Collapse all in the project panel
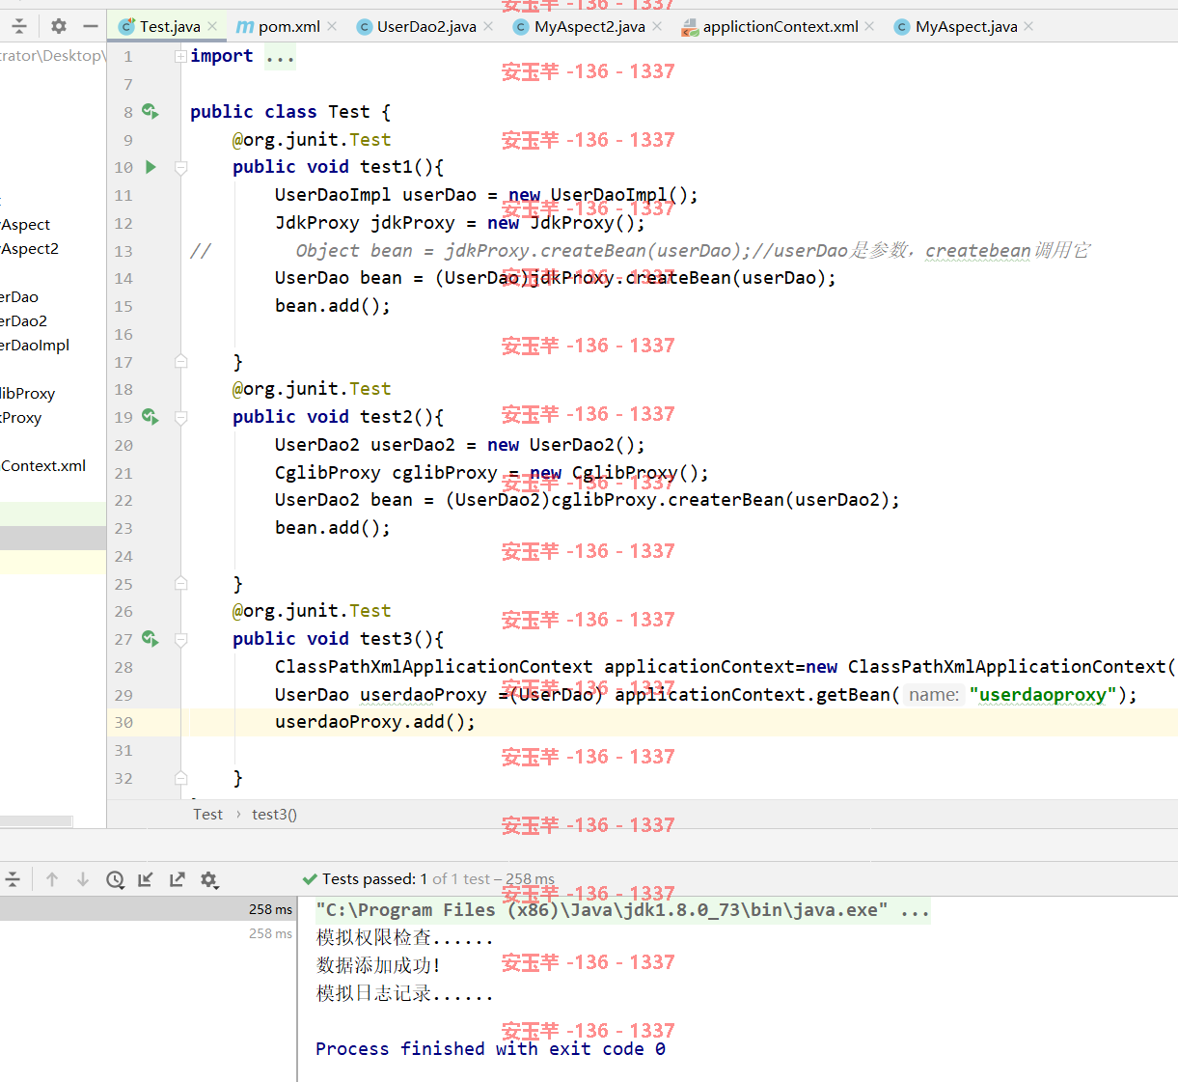 (19, 26)
